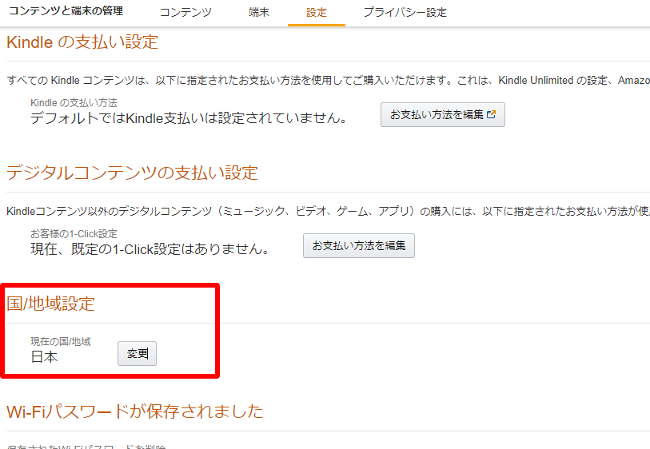Click the 現在の国/地域 label
This screenshot has height=449, width=650.
pyautogui.click(x=61, y=341)
